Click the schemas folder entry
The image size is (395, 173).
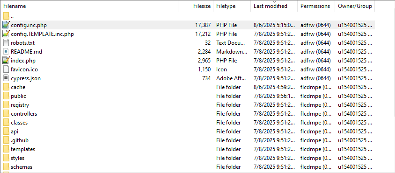pos(22,167)
